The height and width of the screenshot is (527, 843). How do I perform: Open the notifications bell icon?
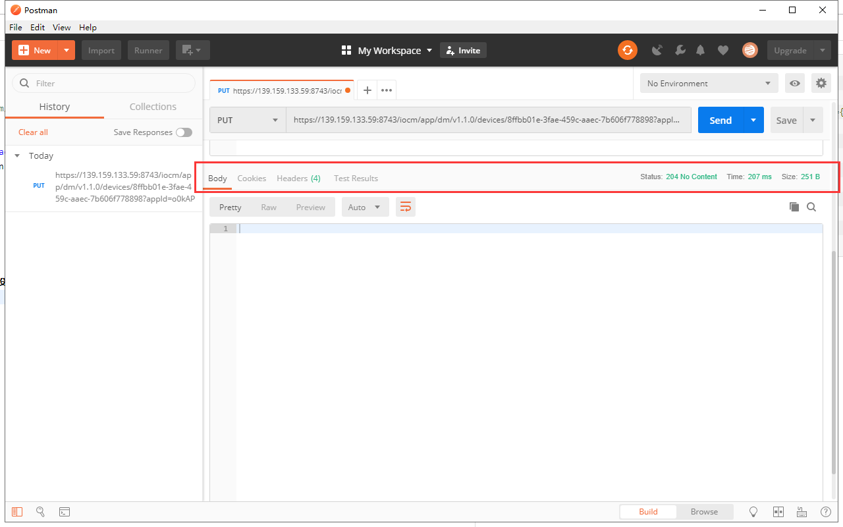pos(701,50)
